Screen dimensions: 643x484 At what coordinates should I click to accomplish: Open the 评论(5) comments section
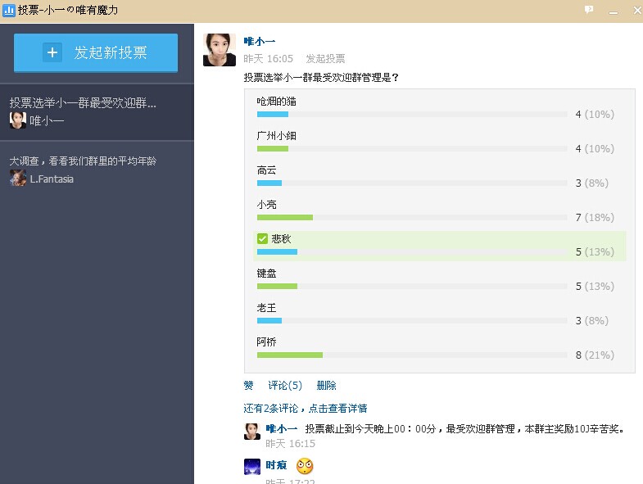(x=284, y=386)
